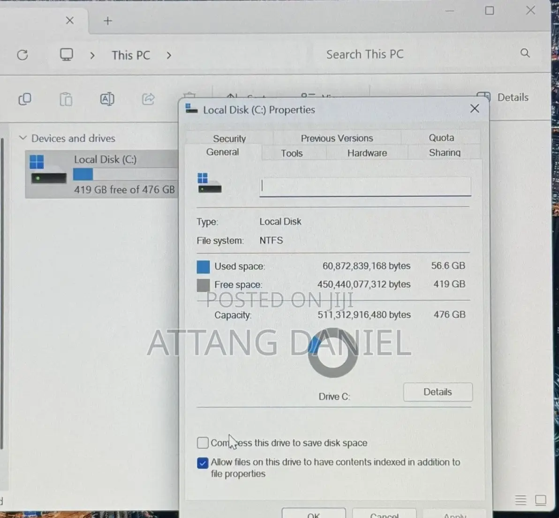Select the General tab
The image size is (559, 518).
pos(222,152)
